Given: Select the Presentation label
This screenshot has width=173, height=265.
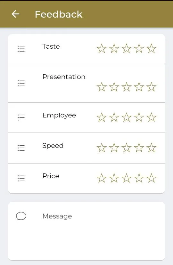Looking at the screenshot, I should [64, 77].
